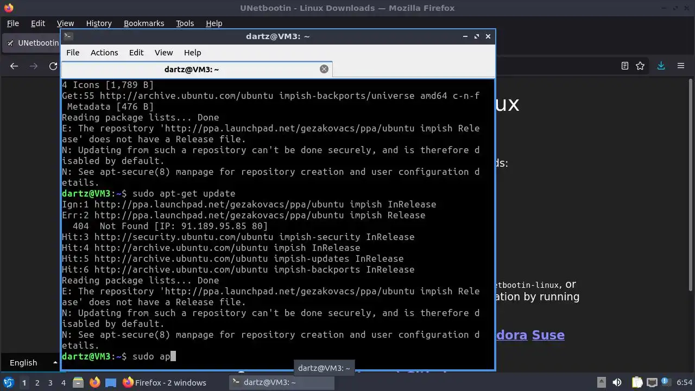The width and height of the screenshot is (695, 391).
Task: Select the dartz@VM3: ~ terminal tab
Action: [191, 70]
